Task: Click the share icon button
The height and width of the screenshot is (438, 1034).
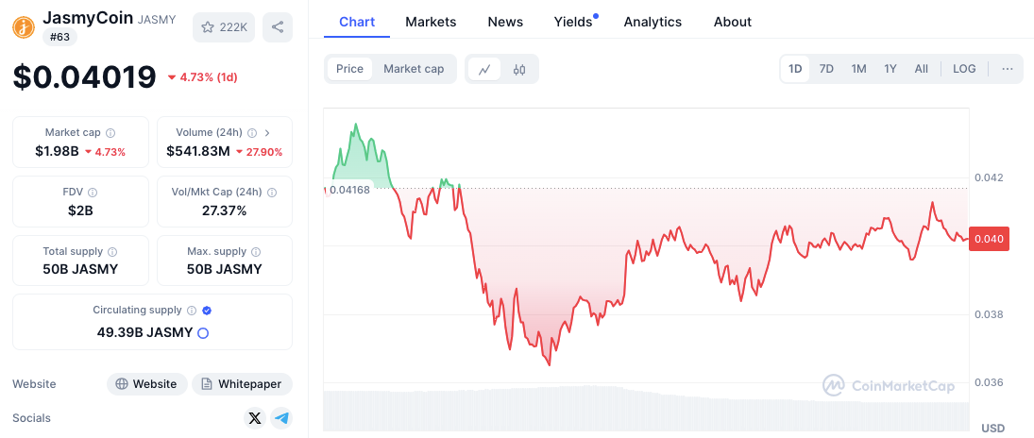Action: click(278, 27)
